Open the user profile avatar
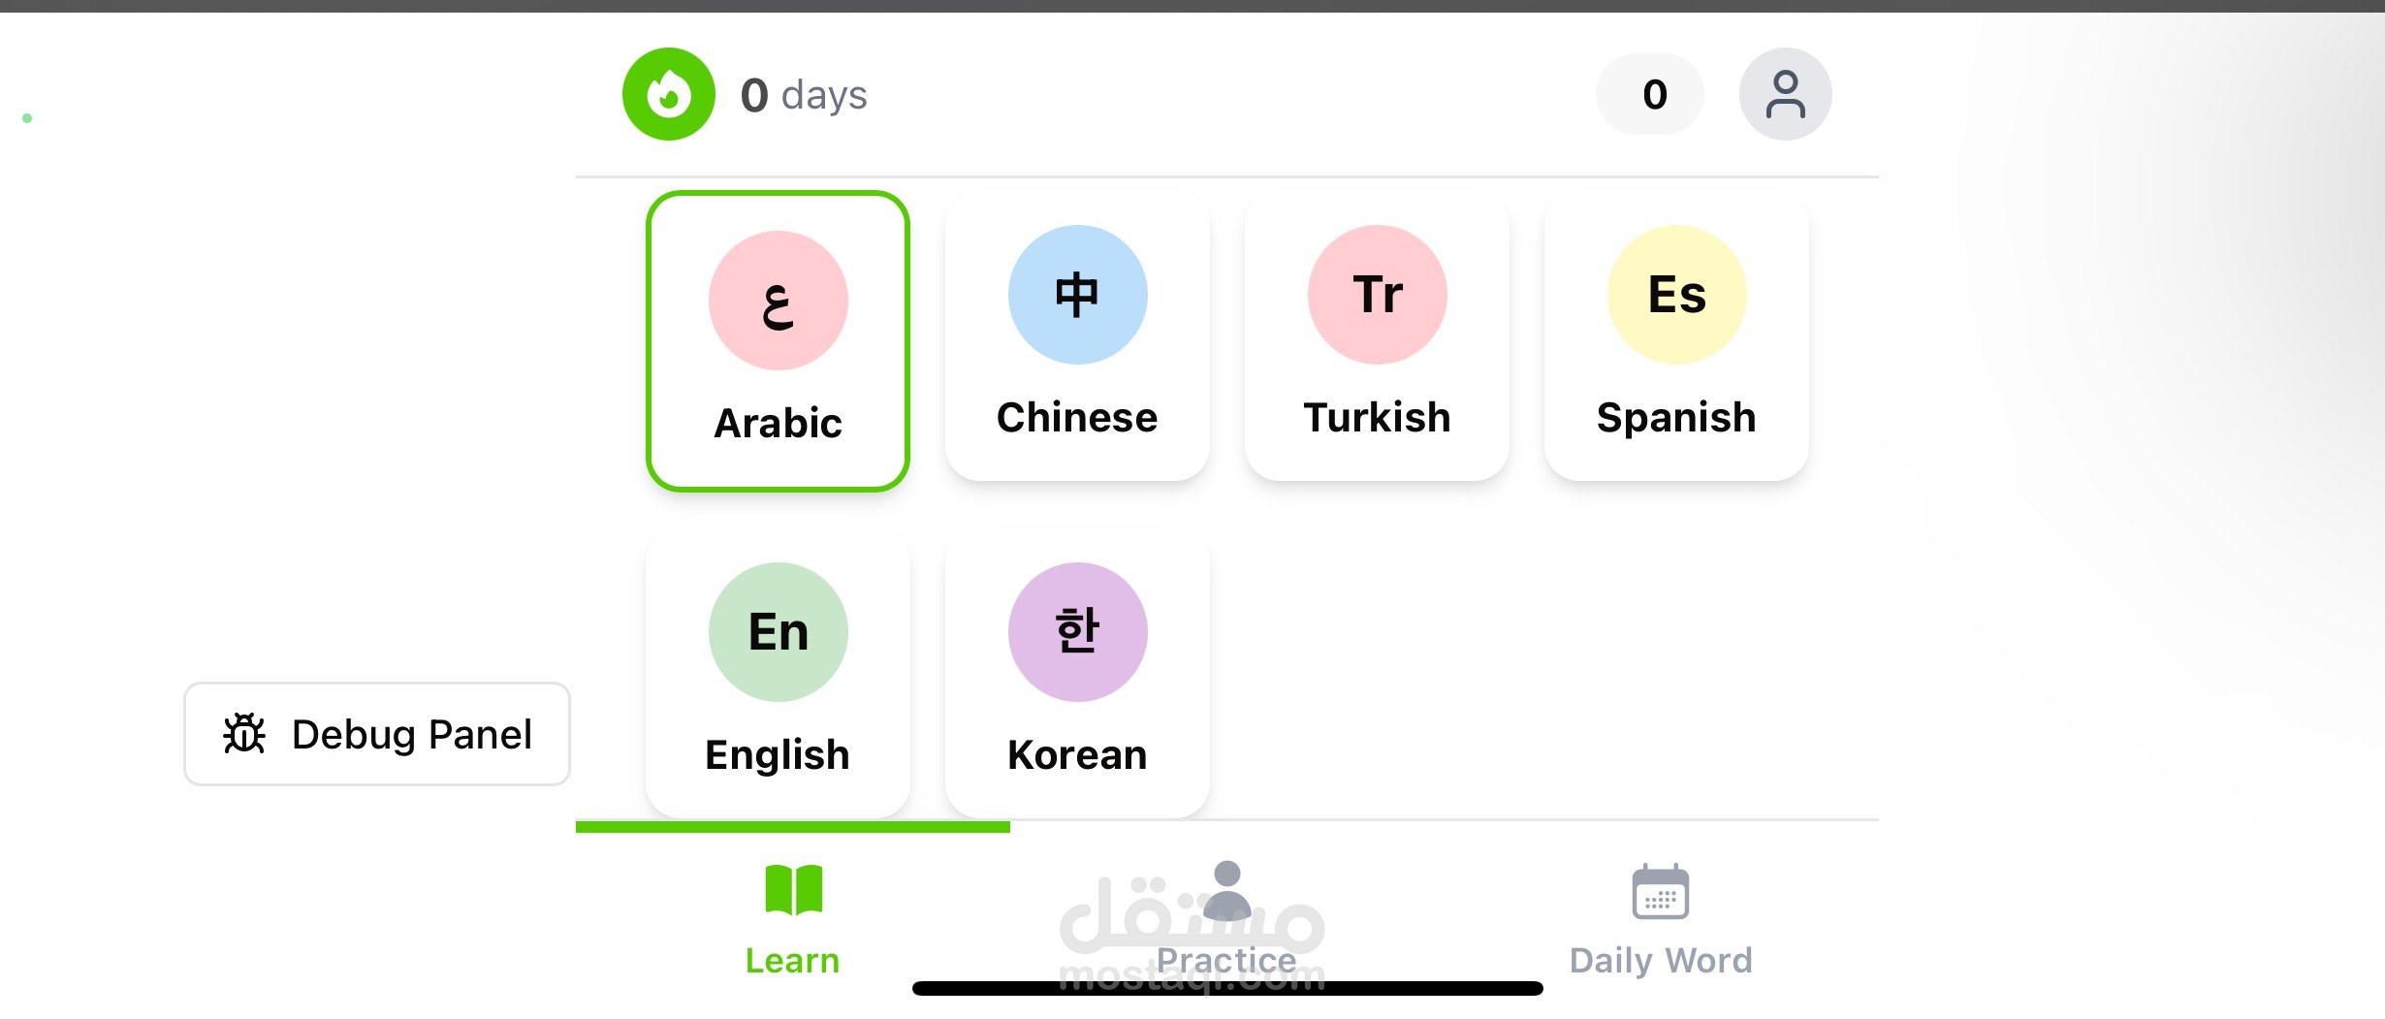 (x=1785, y=94)
